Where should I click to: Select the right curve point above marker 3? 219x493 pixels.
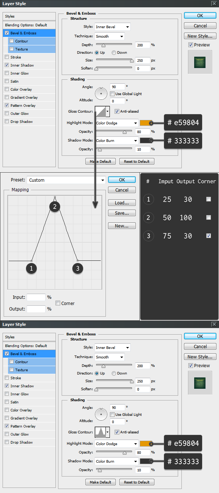tap(77, 260)
